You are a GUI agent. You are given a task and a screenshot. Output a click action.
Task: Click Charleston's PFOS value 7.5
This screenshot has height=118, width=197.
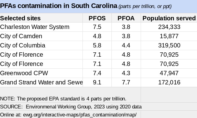pos(97,27)
